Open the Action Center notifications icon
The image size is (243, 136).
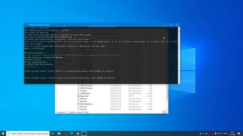[239, 133]
